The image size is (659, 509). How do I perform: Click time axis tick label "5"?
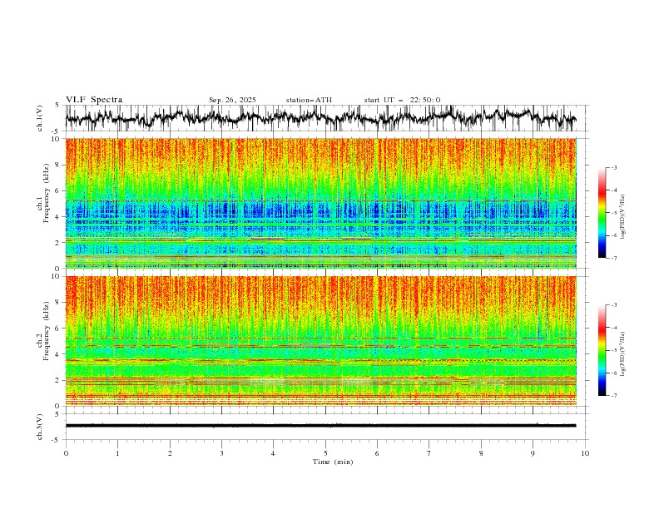coord(325,453)
